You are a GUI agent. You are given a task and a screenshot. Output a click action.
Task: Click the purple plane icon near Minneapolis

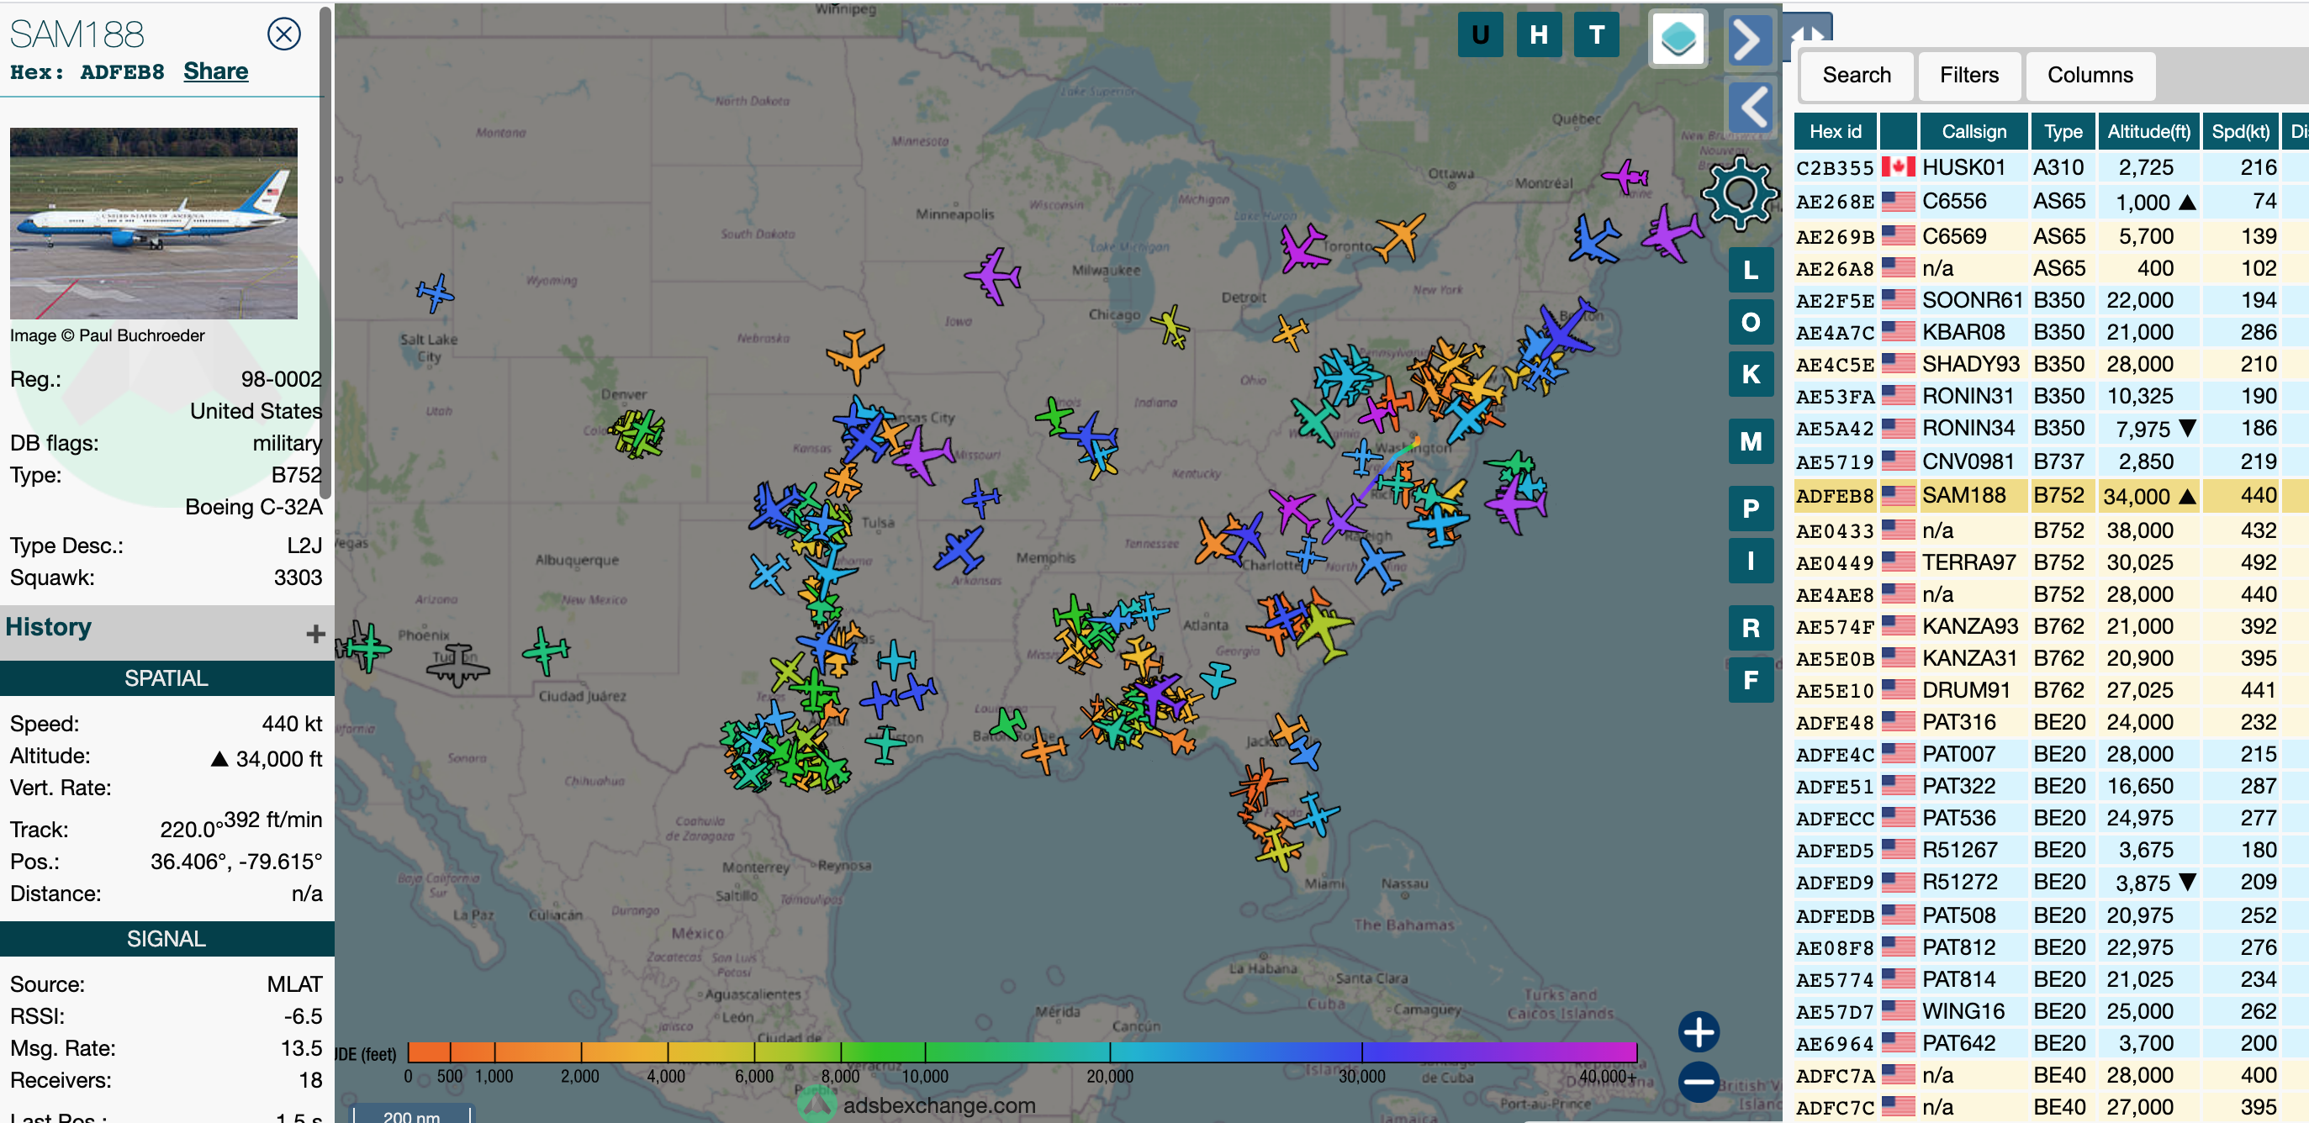(993, 275)
